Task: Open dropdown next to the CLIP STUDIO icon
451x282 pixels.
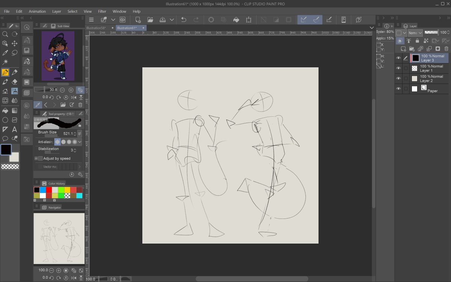Action: coord(113,20)
